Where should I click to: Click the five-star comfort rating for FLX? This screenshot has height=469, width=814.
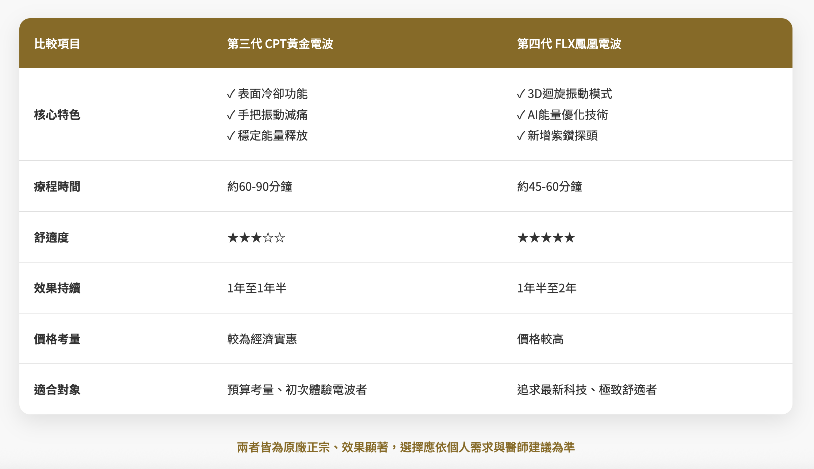tap(546, 238)
